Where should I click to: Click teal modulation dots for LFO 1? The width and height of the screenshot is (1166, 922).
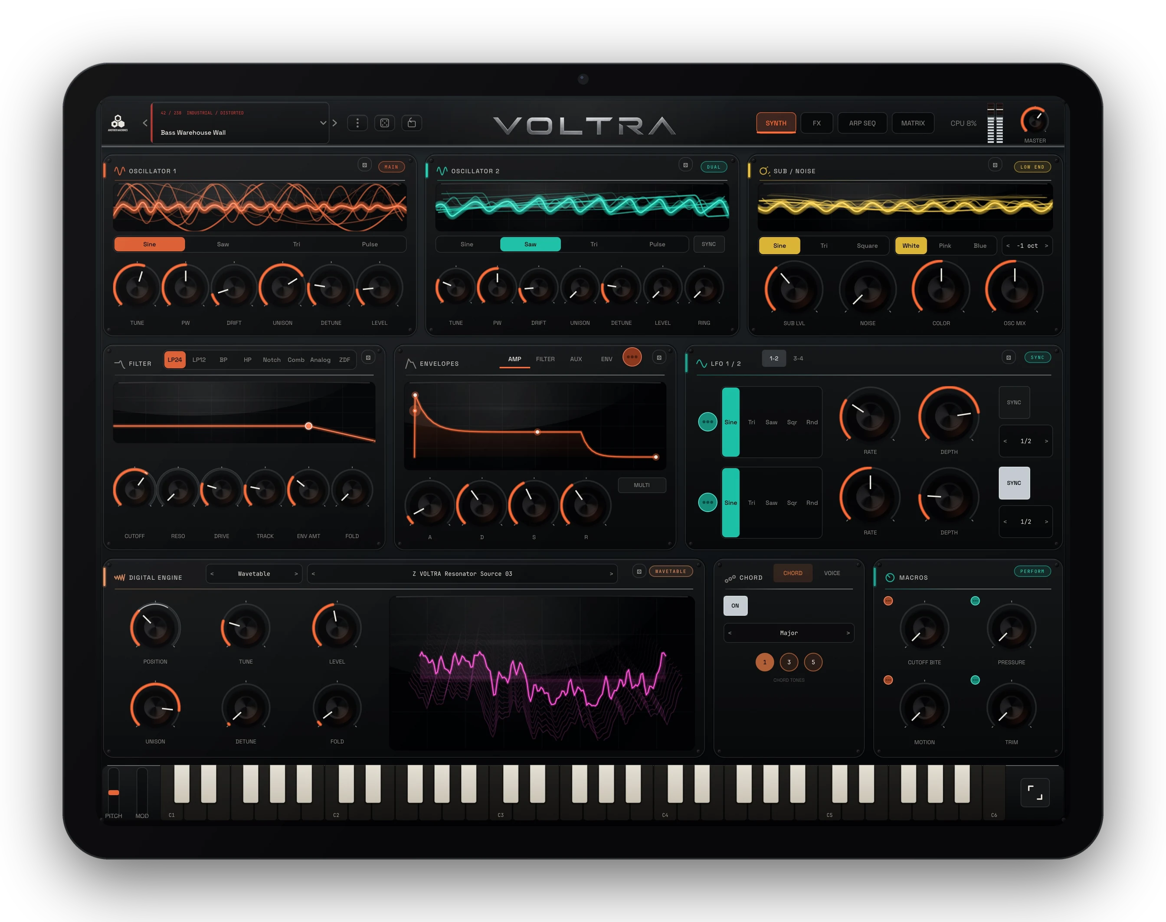tap(707, 422)
